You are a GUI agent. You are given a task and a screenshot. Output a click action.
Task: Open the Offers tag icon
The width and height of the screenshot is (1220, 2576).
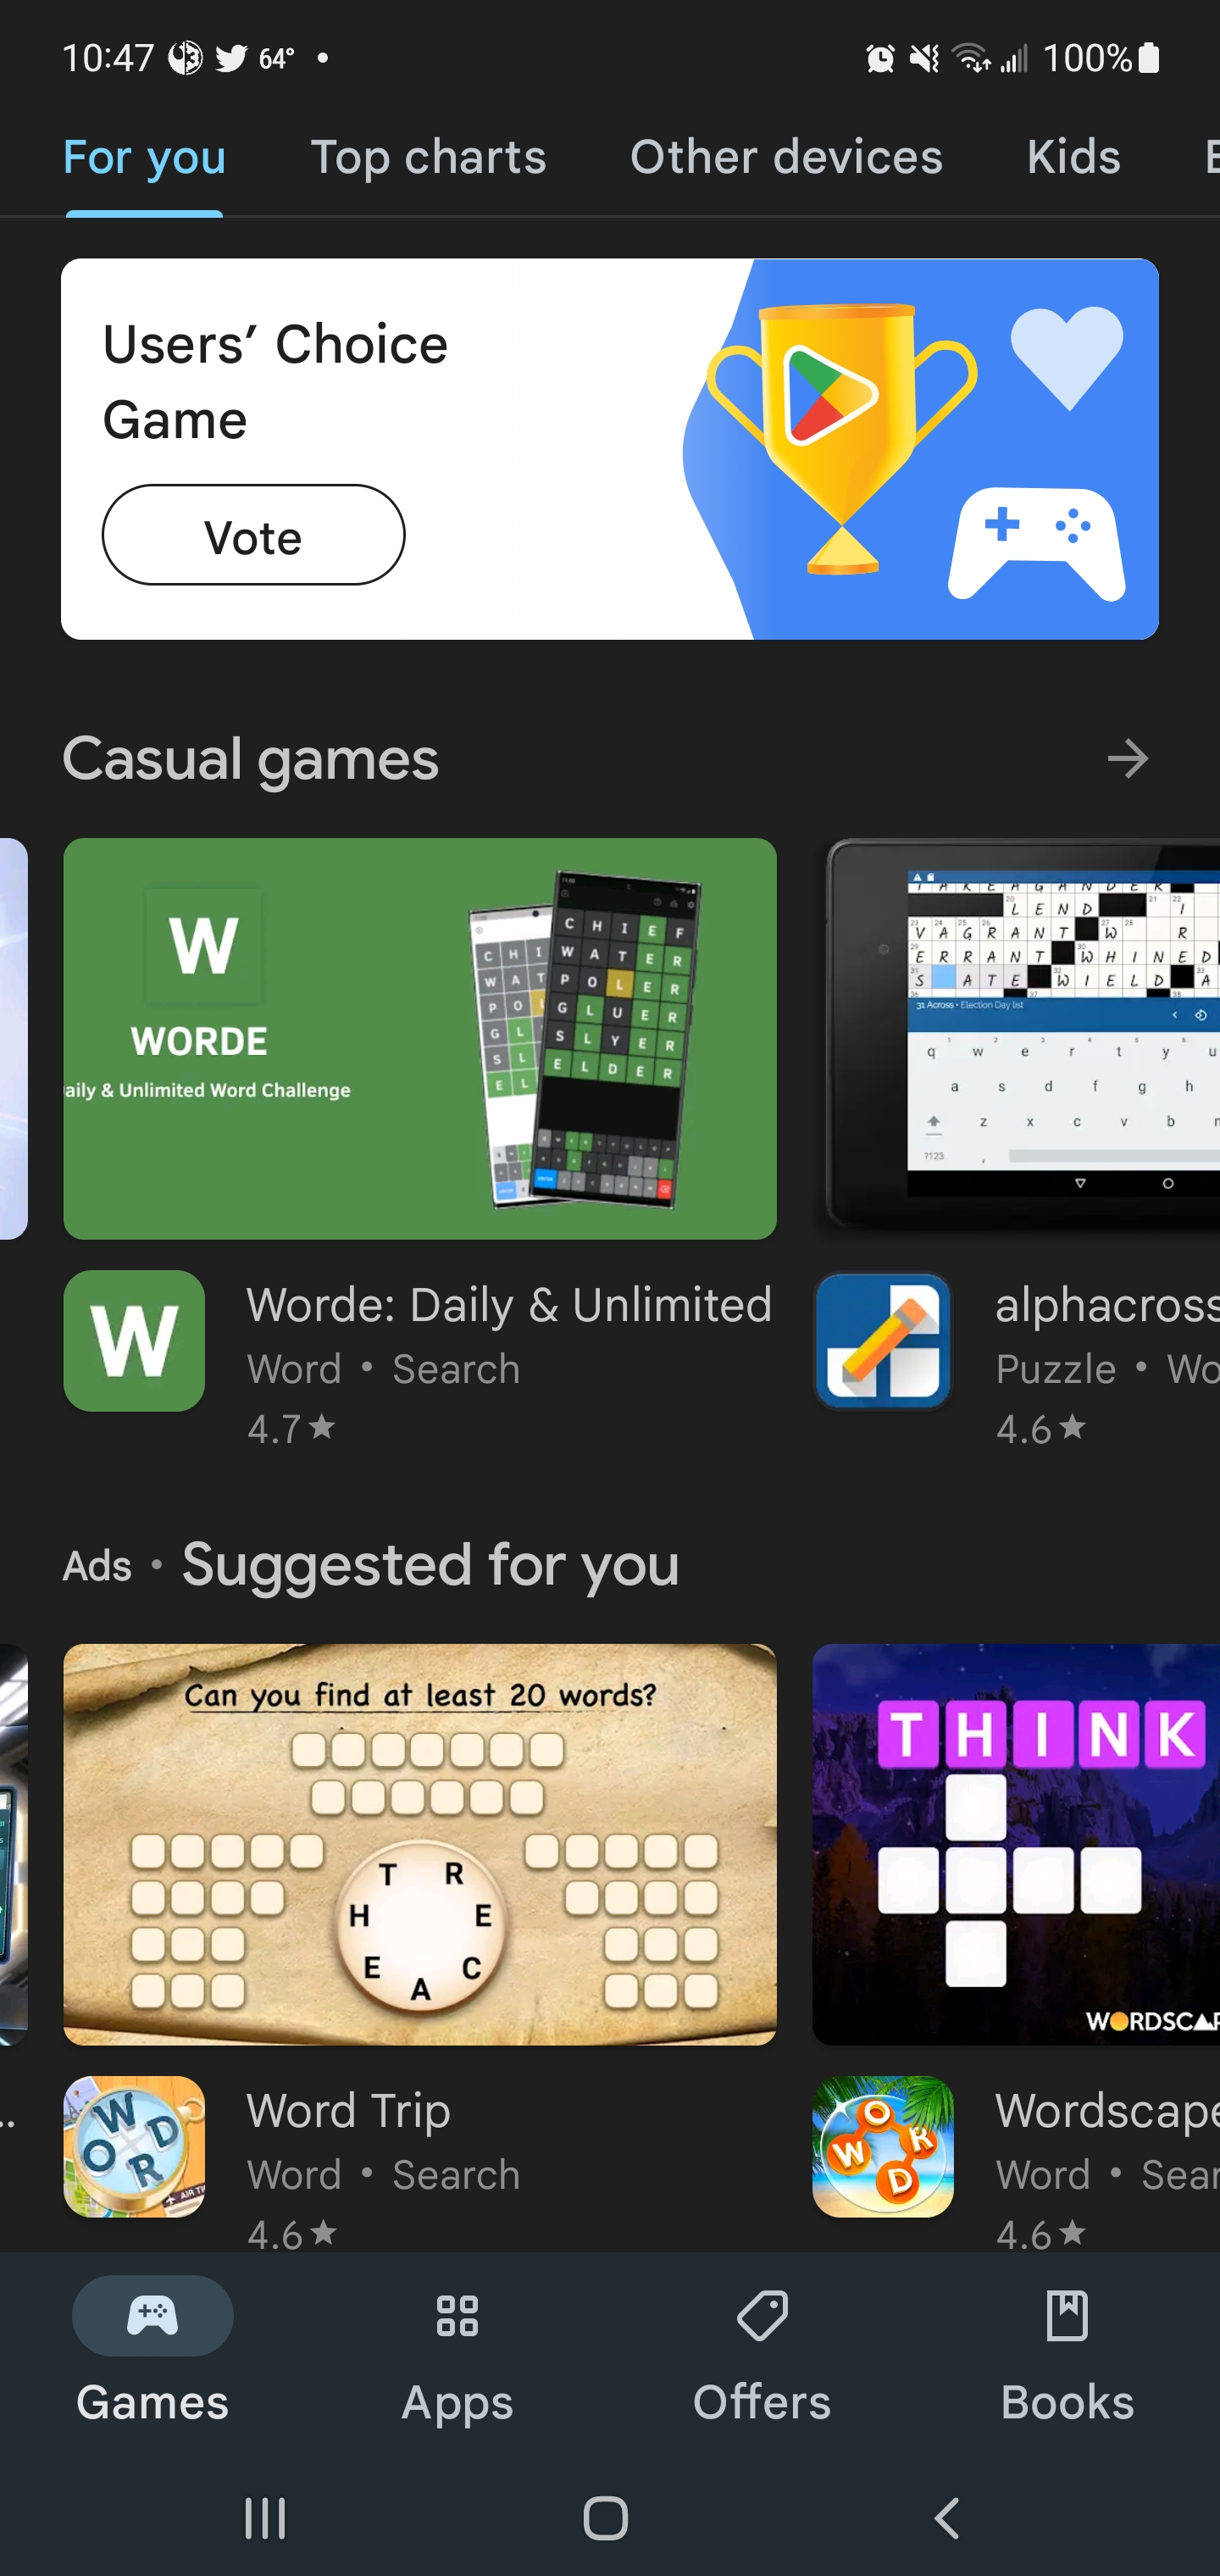(x=762, y=2315)
